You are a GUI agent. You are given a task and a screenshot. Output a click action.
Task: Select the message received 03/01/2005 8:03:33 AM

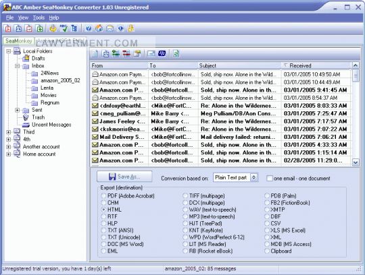pyautogui.click(x=220, y=106)
